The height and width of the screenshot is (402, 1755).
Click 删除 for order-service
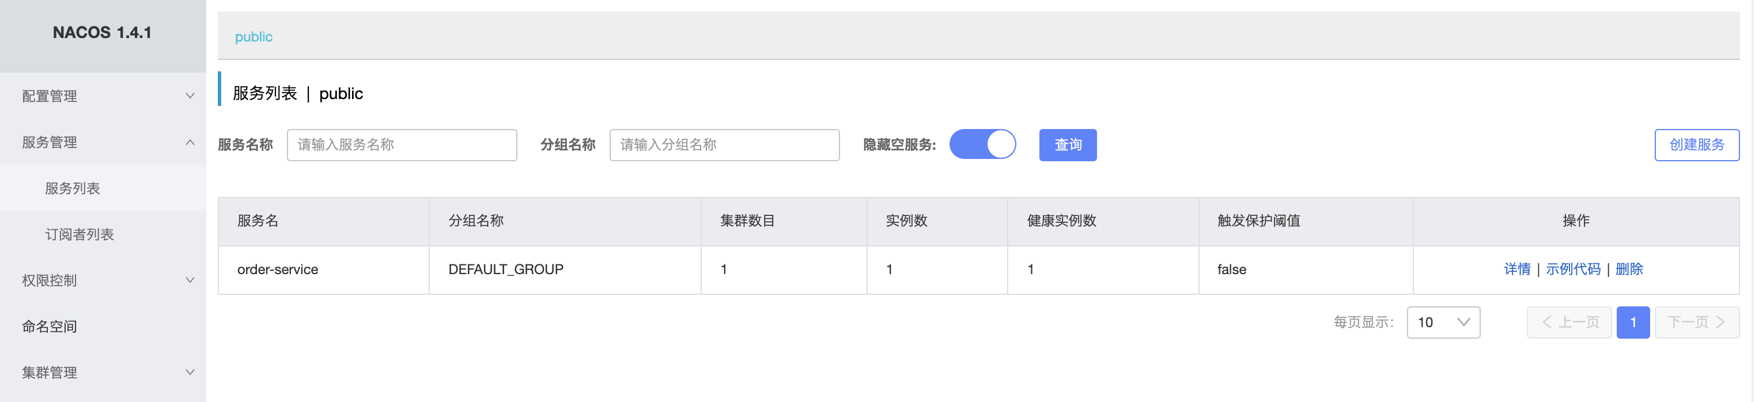[1629, 269]
